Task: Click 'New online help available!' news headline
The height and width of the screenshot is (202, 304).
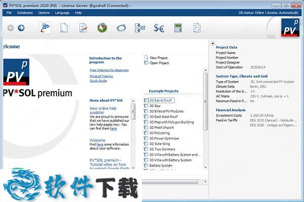Action: pos(103,110)
